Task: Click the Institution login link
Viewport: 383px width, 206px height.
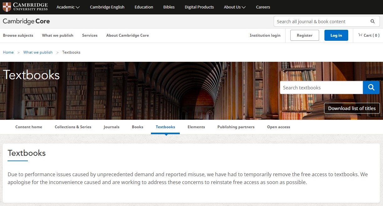Action: coord(265,35)
